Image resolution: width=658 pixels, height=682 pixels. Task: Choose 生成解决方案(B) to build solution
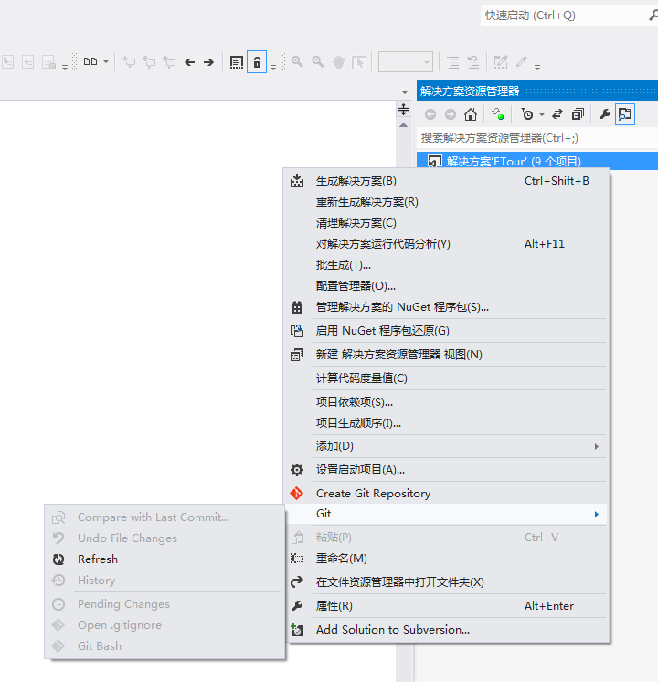tap(356, 181)
